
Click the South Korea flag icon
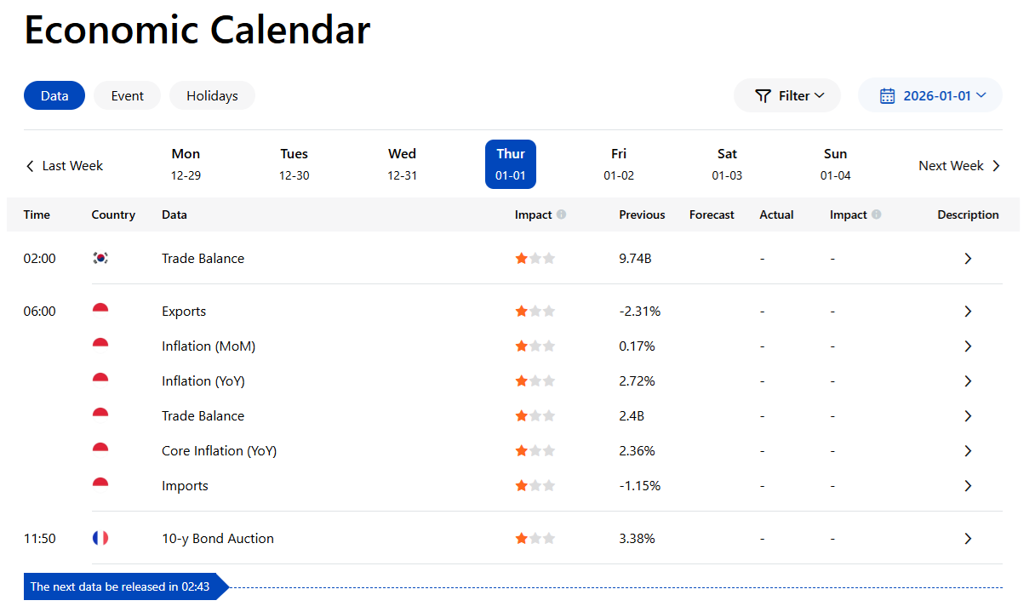(x=100, y=258)
